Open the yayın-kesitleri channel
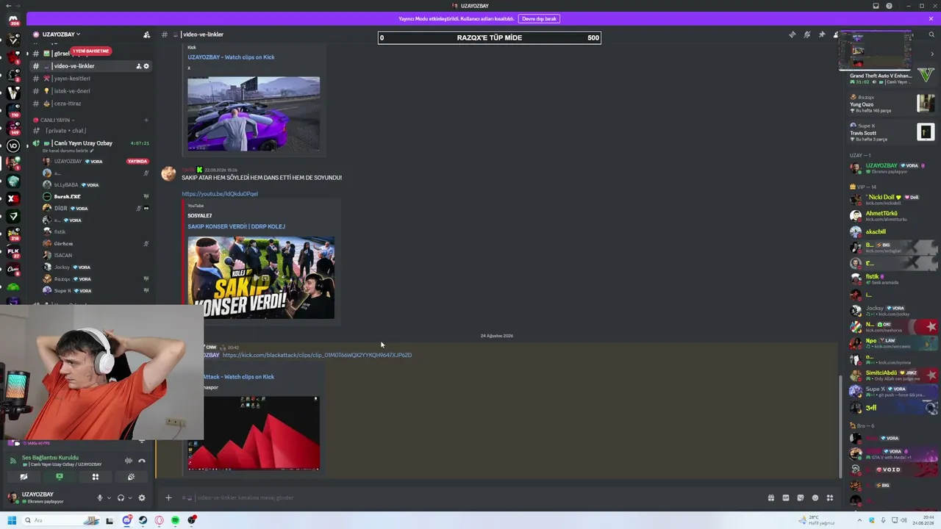This screenshot has width=941, height=529. pos(91,79)
